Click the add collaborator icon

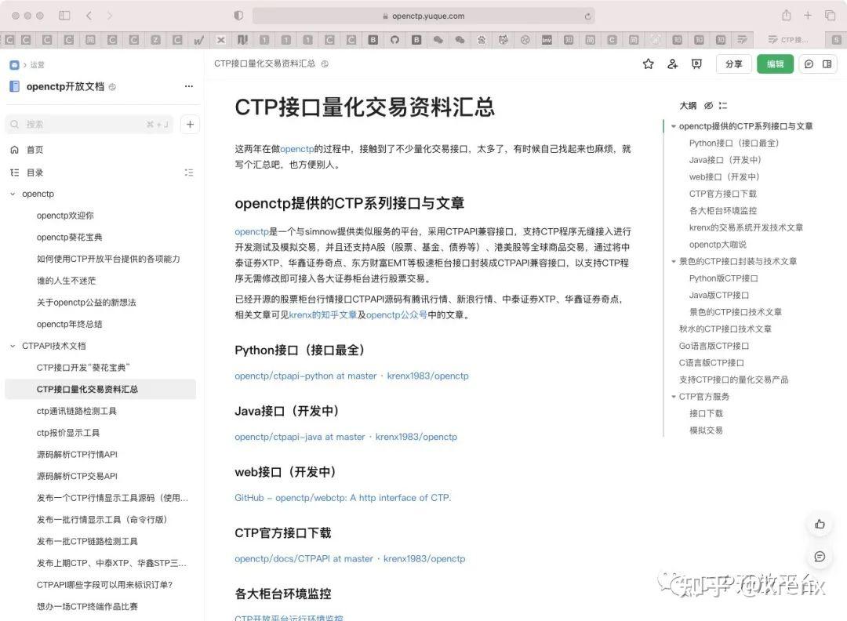[x=672, y=64]
